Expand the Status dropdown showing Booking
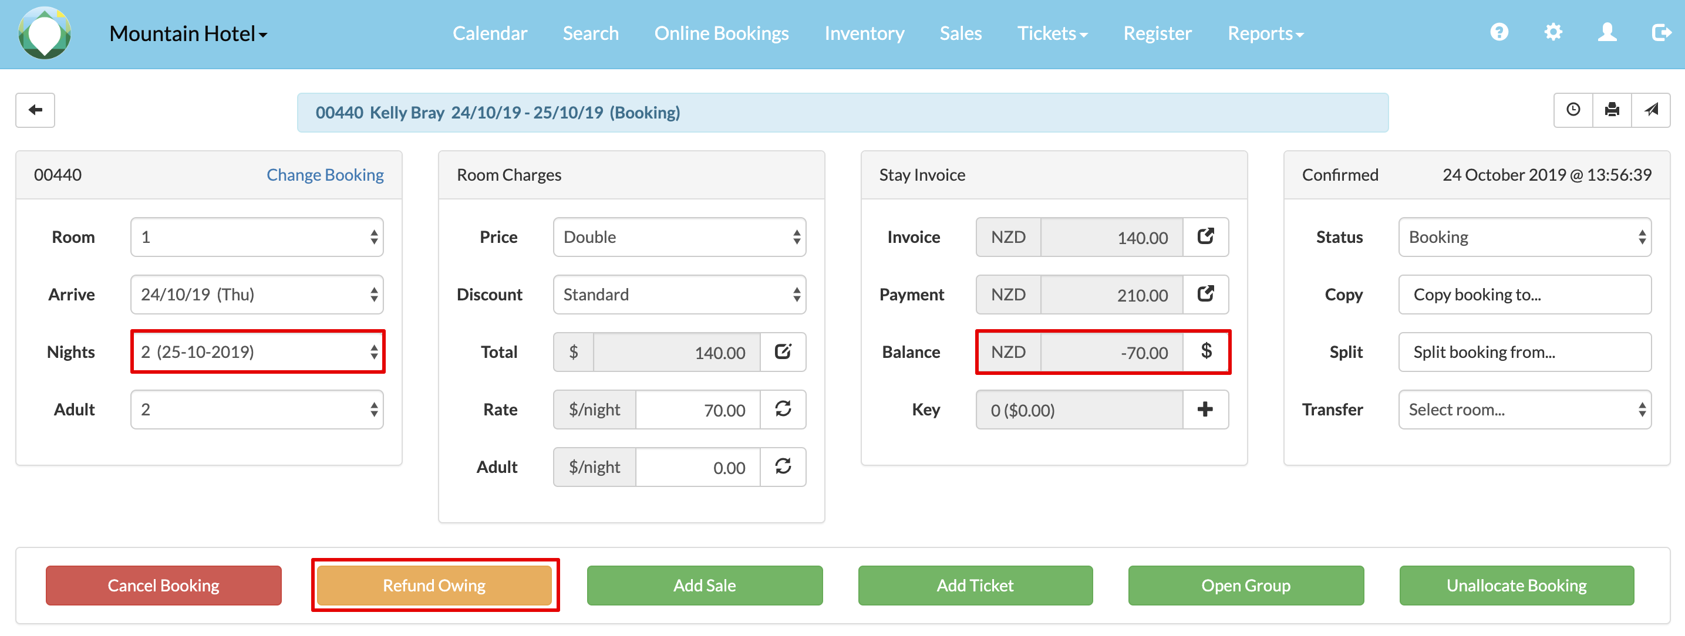The width and height of the screenshot is (1685, 636). pyautogui.click(x=1524, y=237)
